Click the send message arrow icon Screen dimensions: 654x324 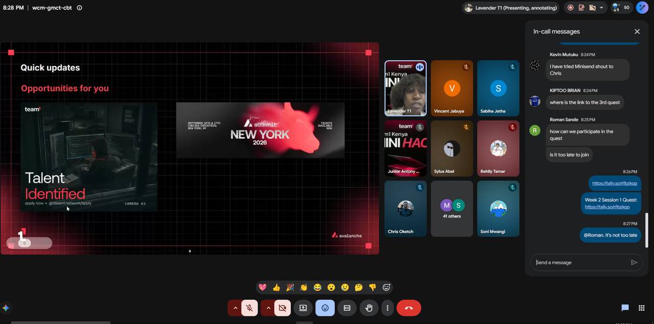pyautogui.click(x=634, y=263)
